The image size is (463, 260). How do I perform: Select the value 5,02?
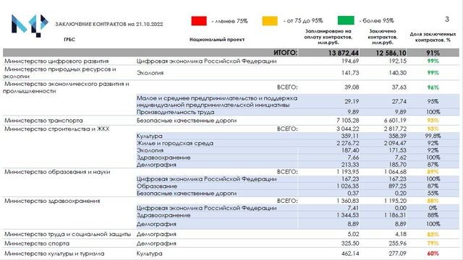coord(353,234)
